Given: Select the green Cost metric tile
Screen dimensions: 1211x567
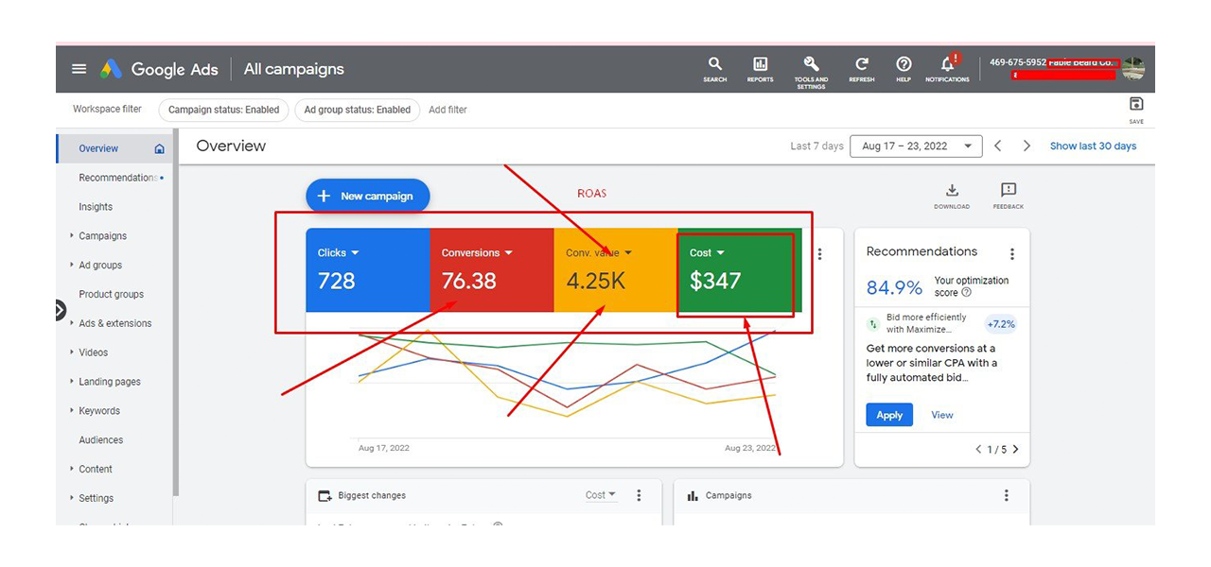Looking at the screenshot, I should [738, 270].
